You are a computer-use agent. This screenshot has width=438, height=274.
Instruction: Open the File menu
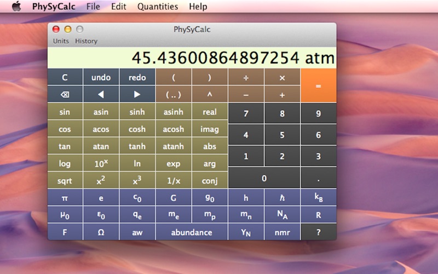(93, 6)
